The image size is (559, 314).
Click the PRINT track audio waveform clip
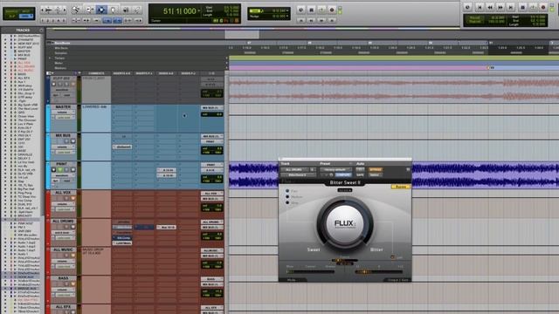[x=394, y=174]
